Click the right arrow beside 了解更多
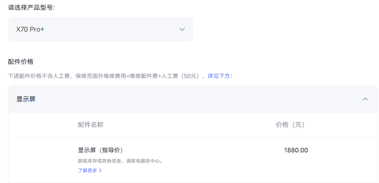Image resolution: width=379 pixels, height=183 pixels. (100, 171)
